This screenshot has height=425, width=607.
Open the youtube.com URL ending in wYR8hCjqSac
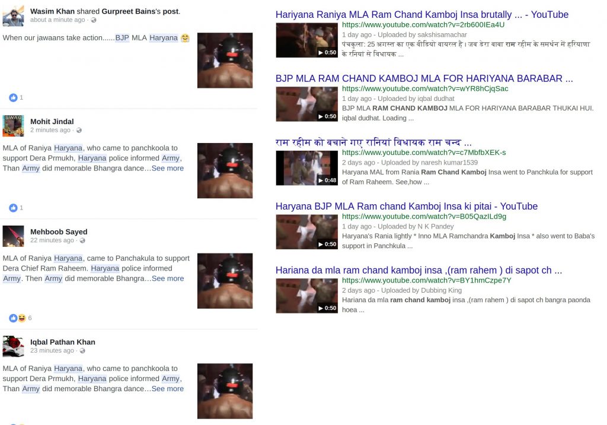tap(425, 88)
